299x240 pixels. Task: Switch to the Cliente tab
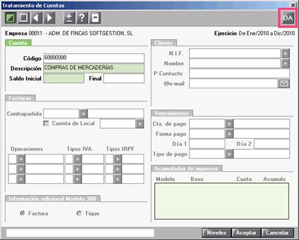(164, 43)
